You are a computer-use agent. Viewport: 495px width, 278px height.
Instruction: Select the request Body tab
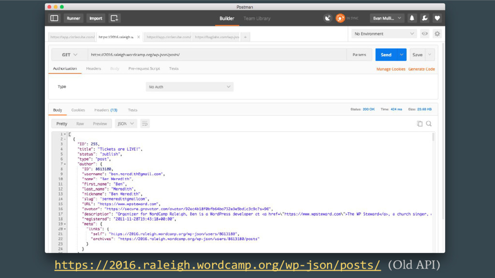pyautogui.click(x=115, y=69)
